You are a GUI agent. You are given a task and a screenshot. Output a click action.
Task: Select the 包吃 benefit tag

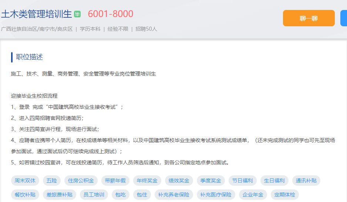pos(120,195)
